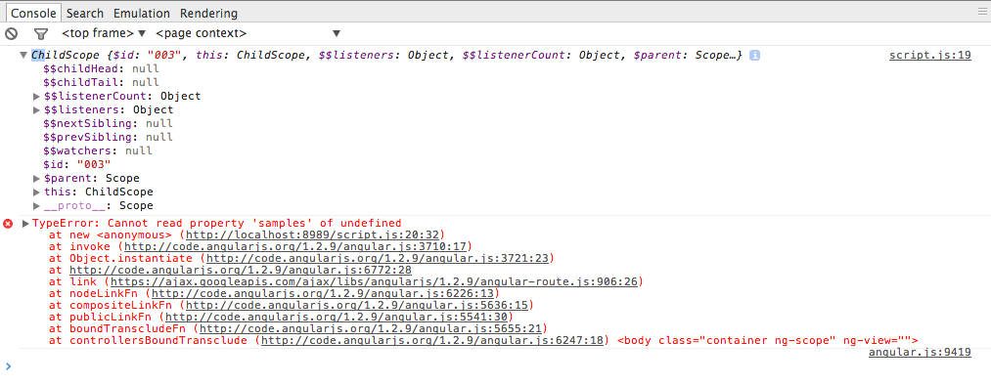Open angular.js:3710:17 invoke link
991x384 pixels.
coord(295,247)
